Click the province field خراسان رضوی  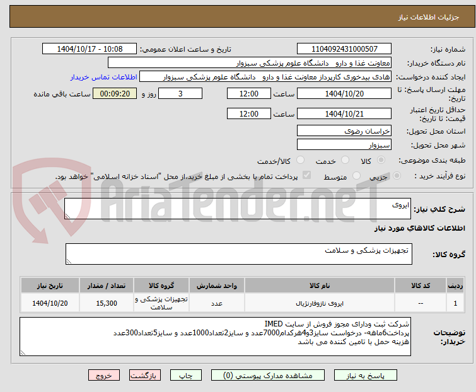click(344, 130)
